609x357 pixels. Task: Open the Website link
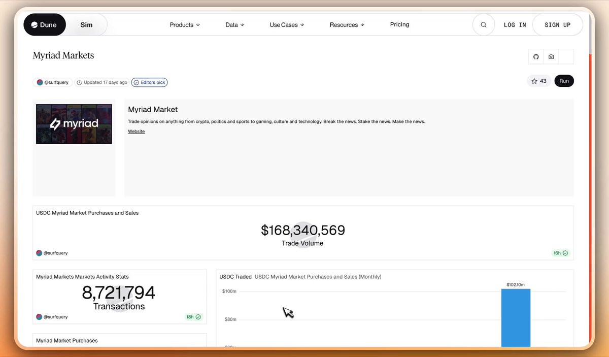136,132
